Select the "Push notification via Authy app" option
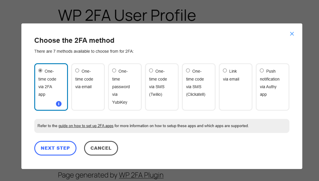Viewport: 319px width, 181px height. click(262, 70)
